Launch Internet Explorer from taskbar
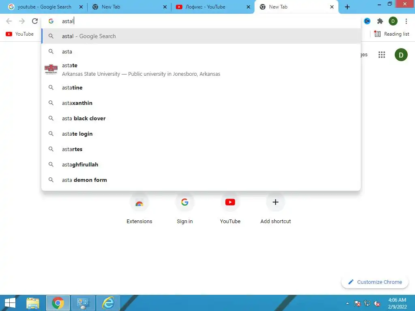The width and height of the screenshot is (415, 311). click(x=108, y=303)
